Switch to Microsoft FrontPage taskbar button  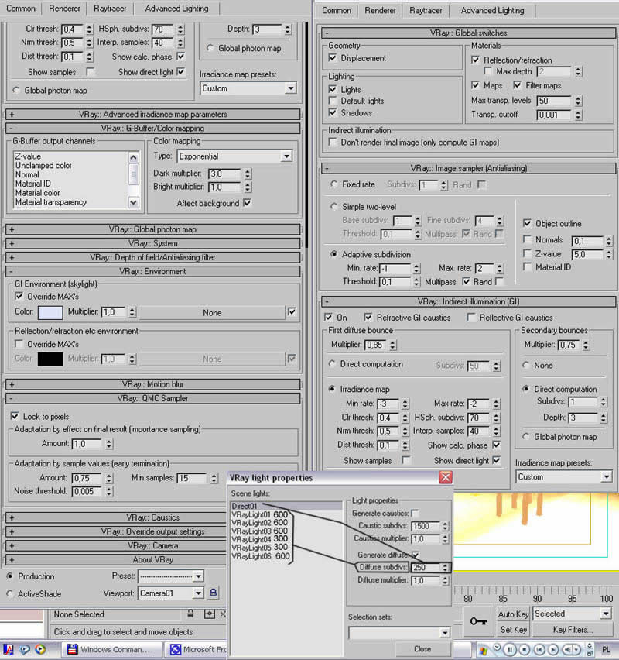[196, 649]
